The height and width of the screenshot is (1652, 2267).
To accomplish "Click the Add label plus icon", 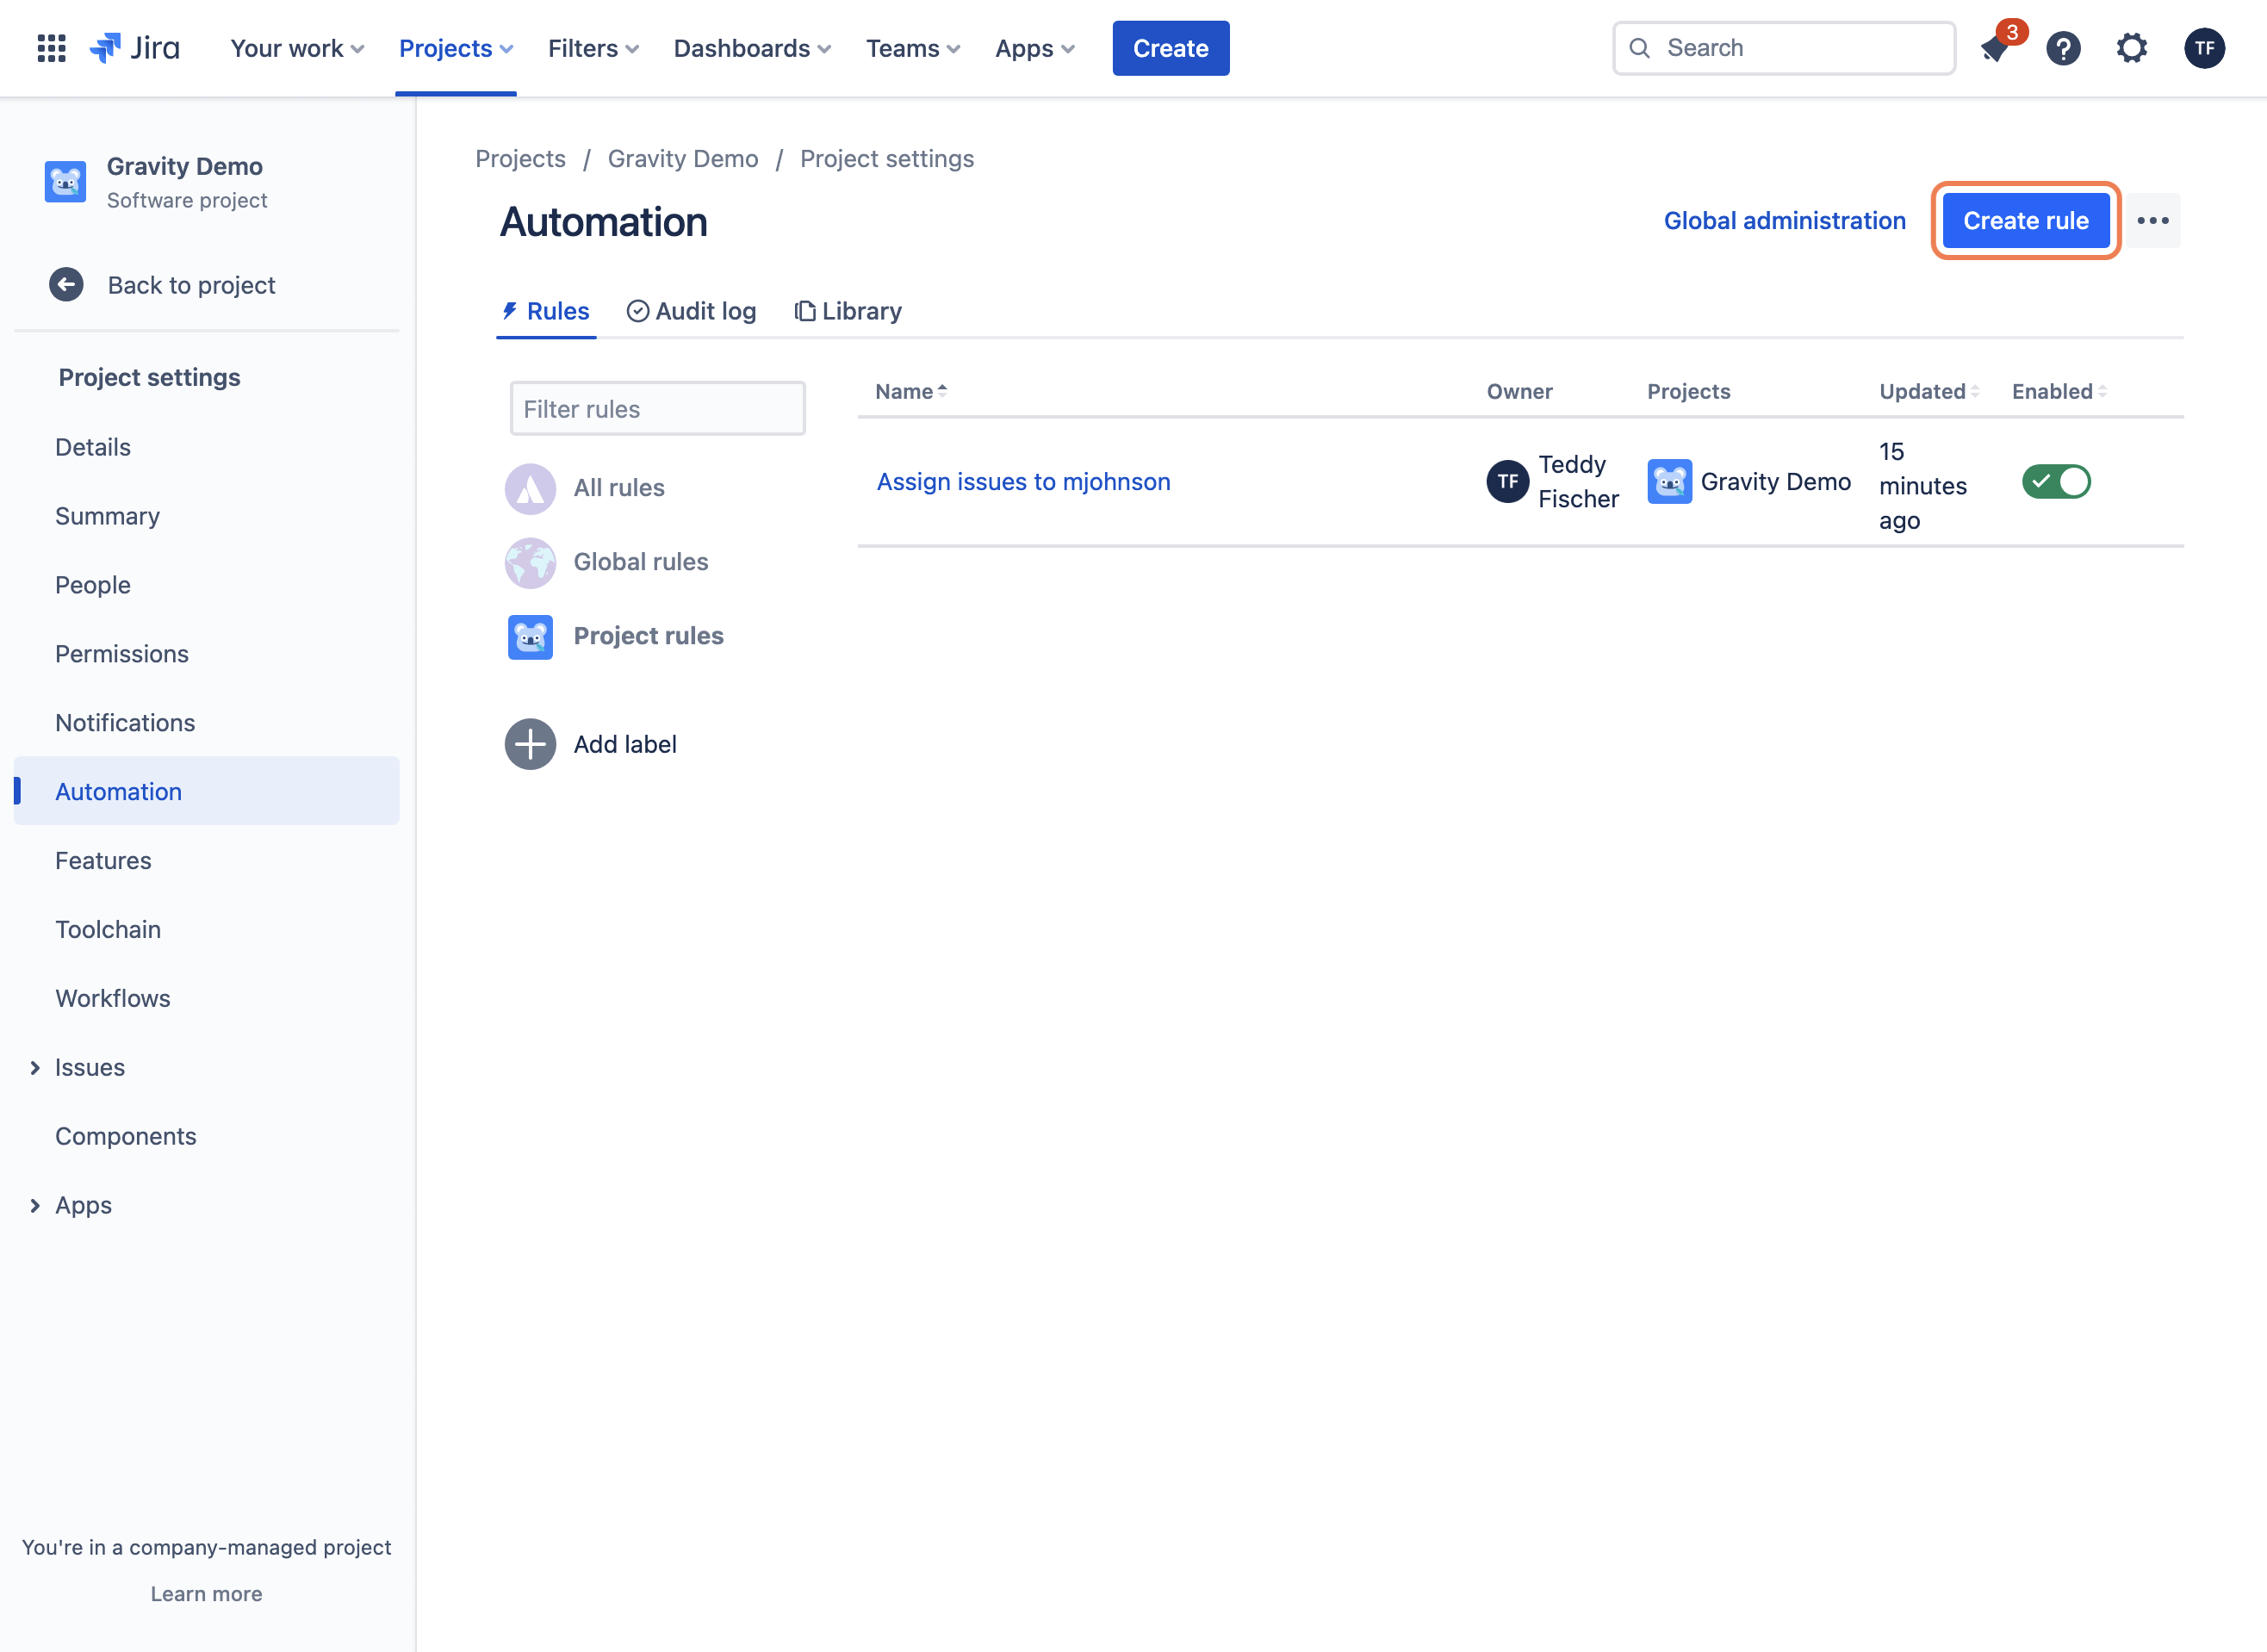I will pyautogui.click(x=530, y=744).
